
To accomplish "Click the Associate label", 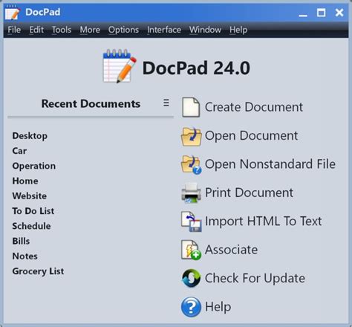I will tap(231, 250).
